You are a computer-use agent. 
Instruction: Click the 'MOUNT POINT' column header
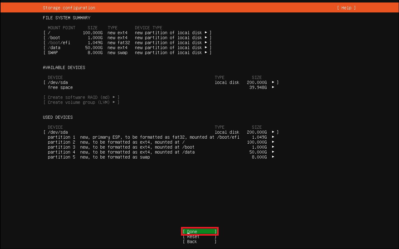pyautogui.click(x=62, y=28)
